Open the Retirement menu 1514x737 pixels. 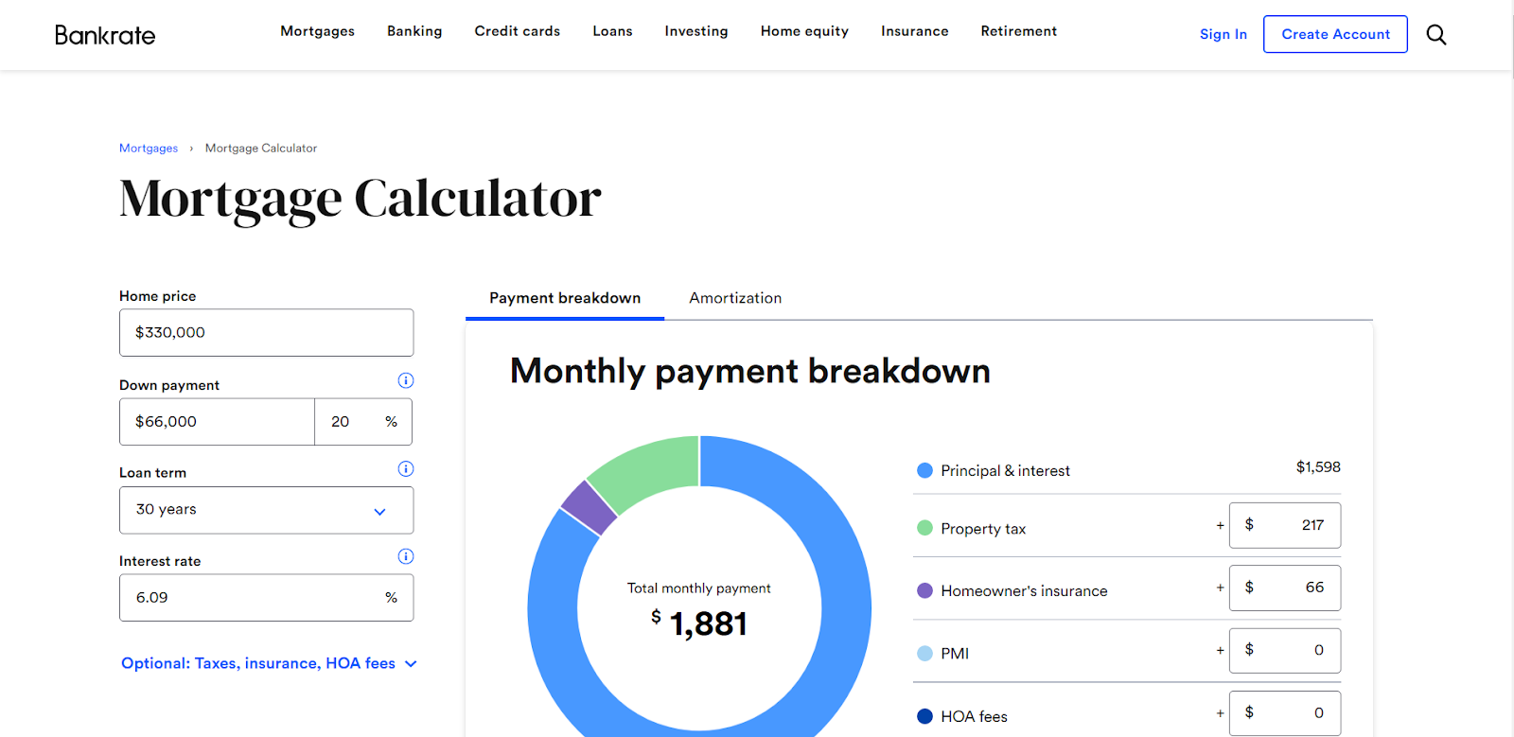coord(1019,31)
